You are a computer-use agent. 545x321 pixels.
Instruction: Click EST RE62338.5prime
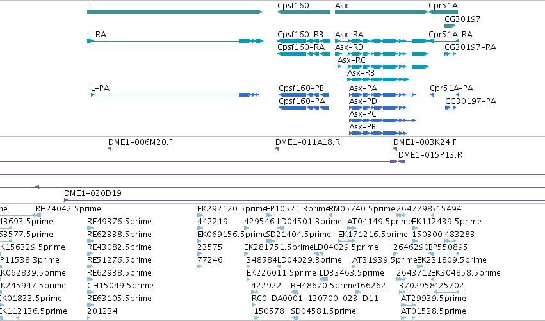90,241
